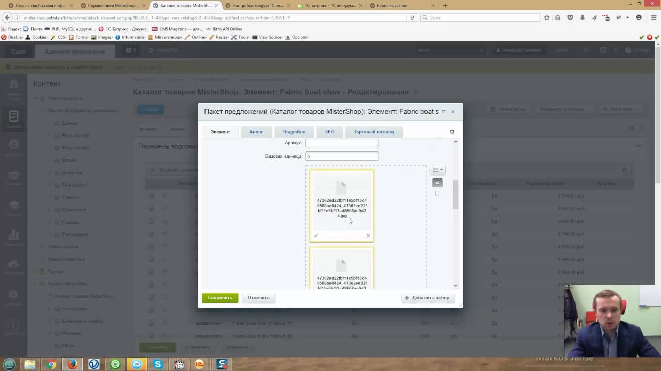Open the Bitrix24 taskbar icon
This screenshot has height=371, width=661.
pos(136,364)
